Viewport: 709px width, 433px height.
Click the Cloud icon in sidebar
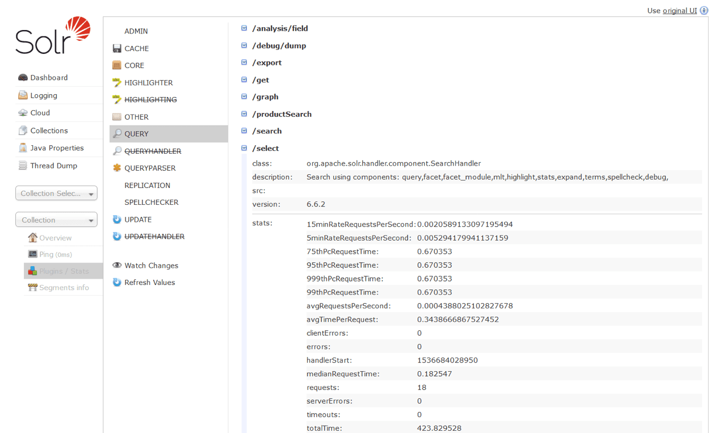23,113
